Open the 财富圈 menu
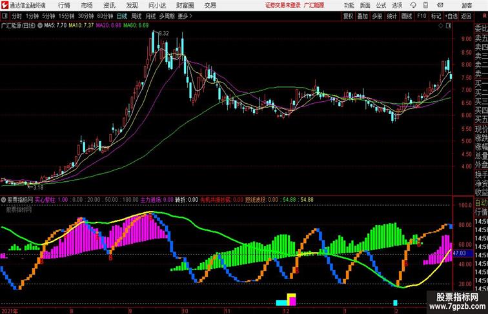The image size is (488, 314). coord(185,5)
